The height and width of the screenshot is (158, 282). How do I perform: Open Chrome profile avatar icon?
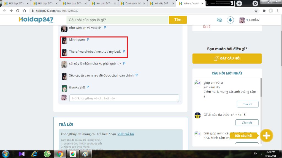[271, 11]
